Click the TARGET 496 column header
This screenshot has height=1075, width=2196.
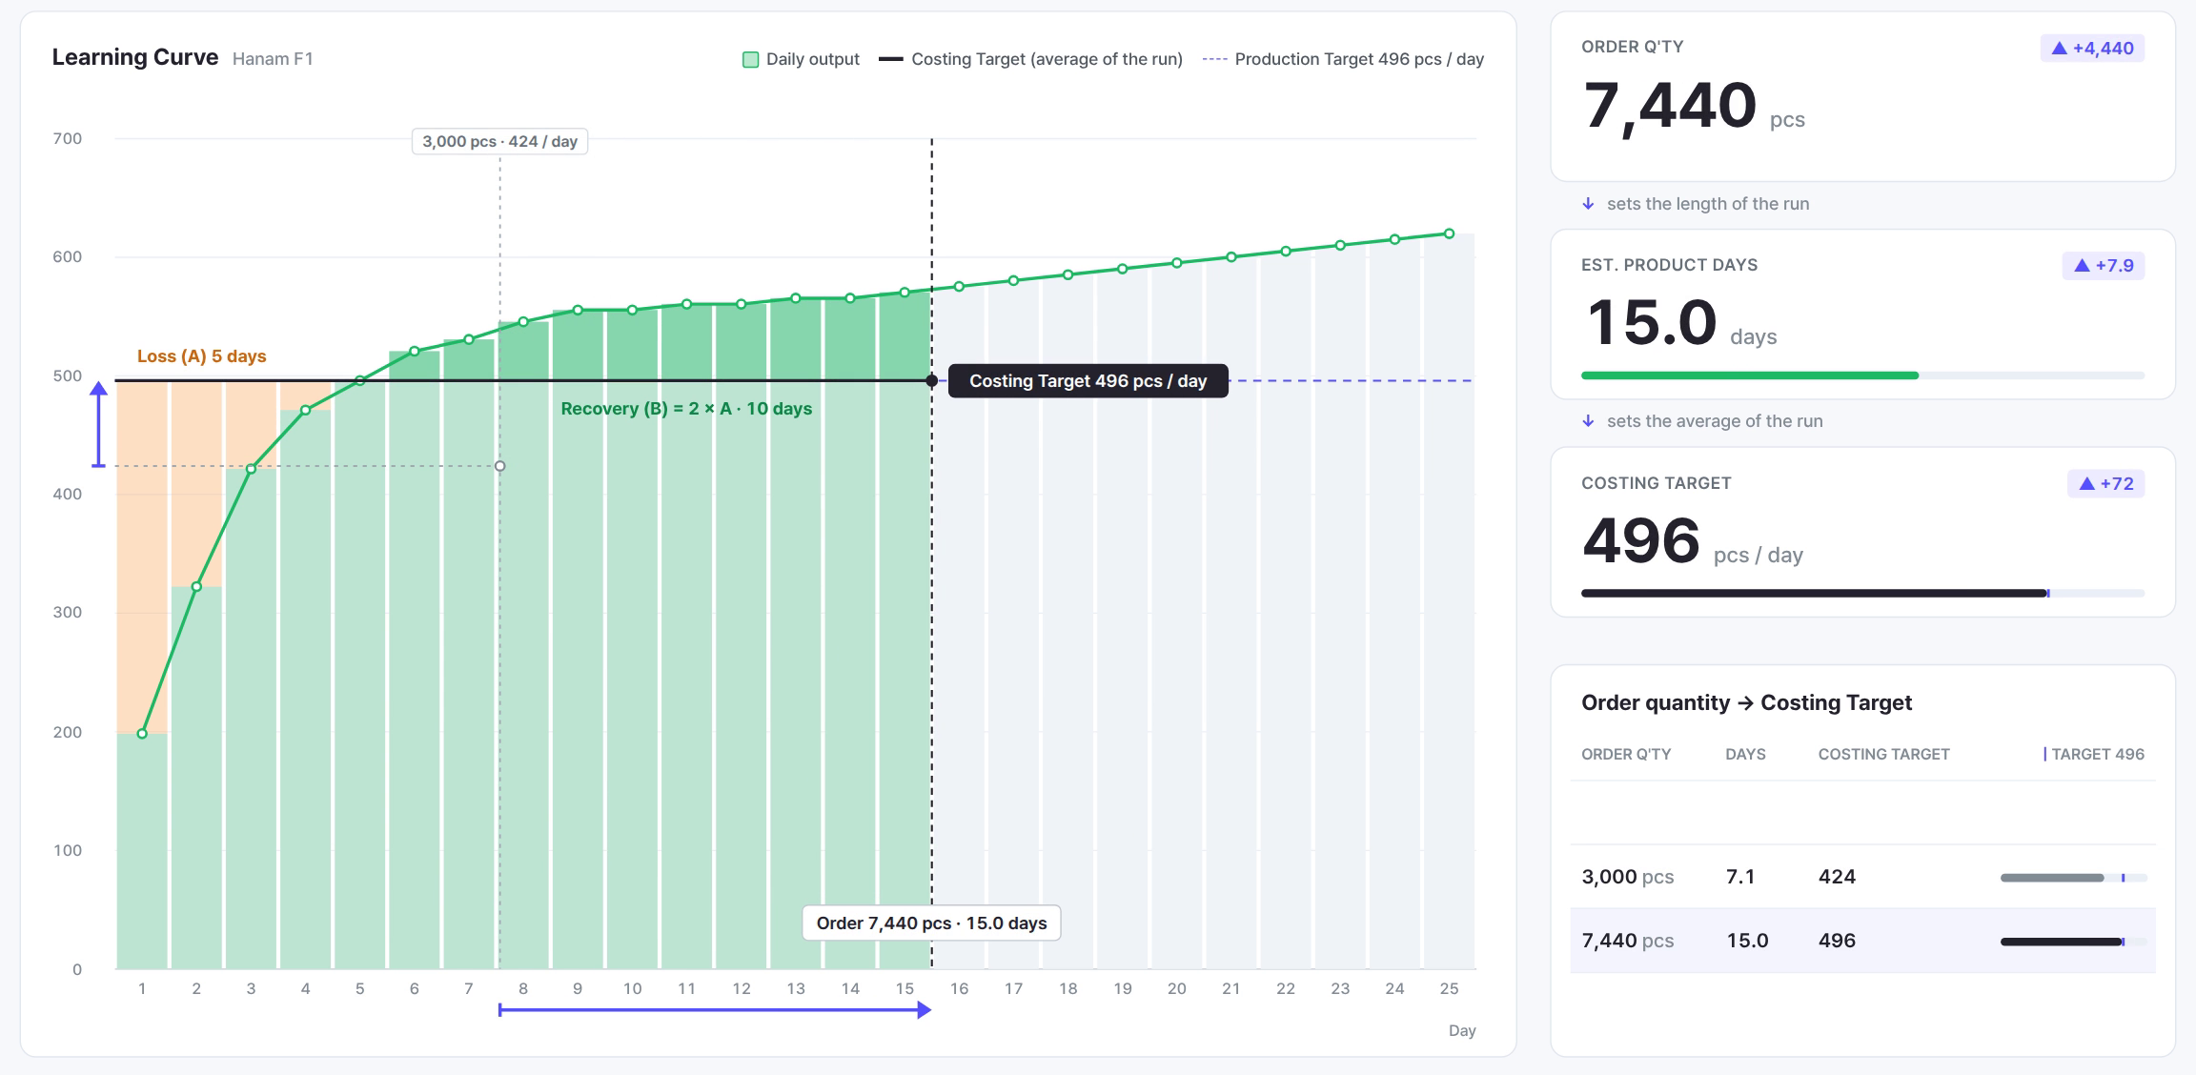click(2094, 754)
